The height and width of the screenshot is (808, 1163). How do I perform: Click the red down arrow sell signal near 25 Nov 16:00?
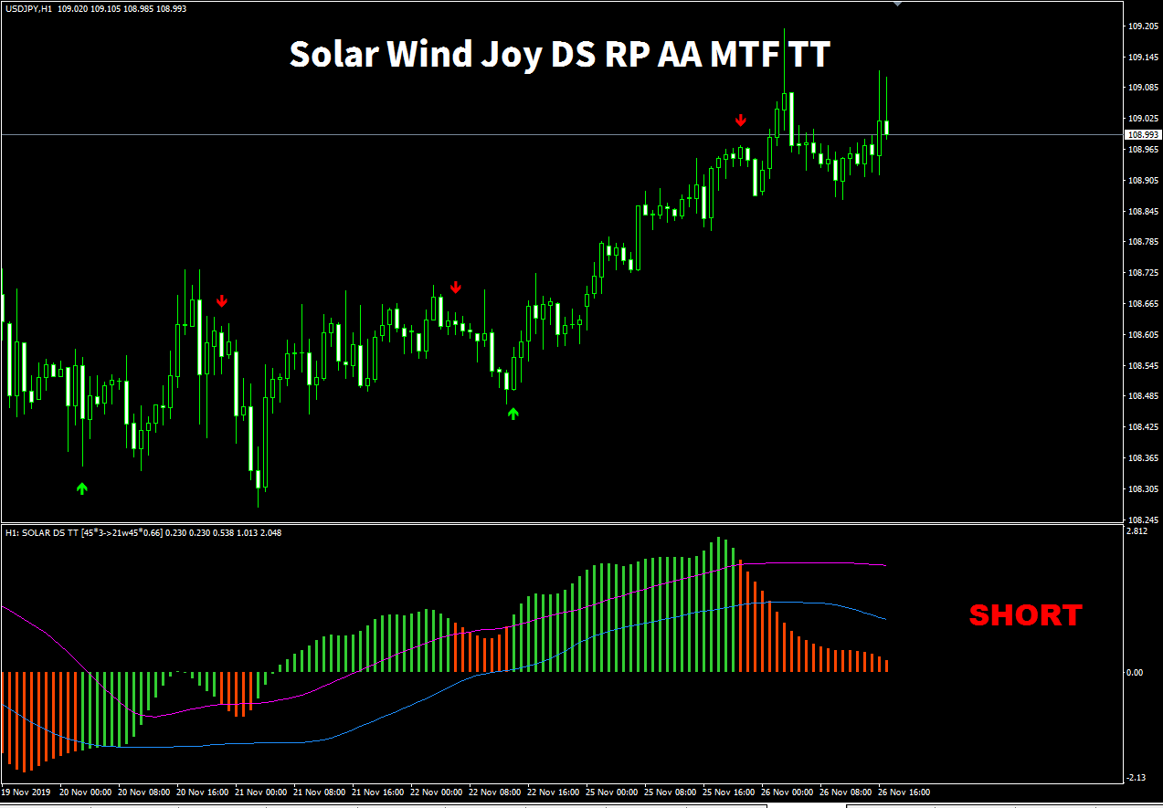(740, 120)
